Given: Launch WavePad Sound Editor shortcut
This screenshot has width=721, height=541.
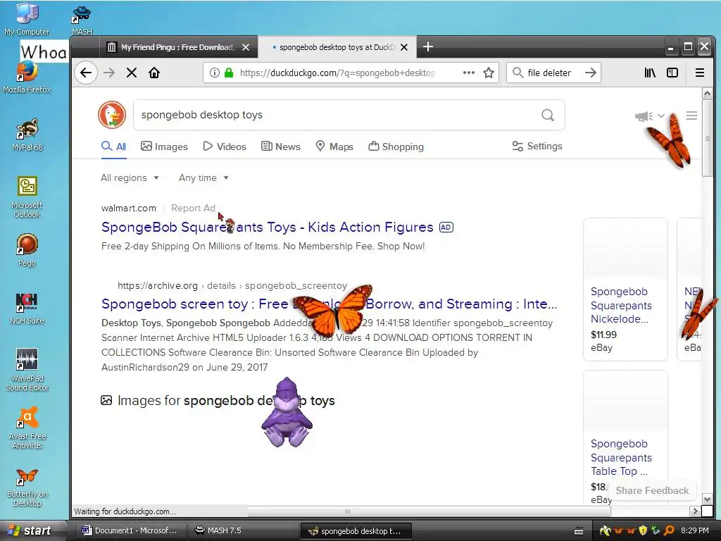Looking at the screenshot, I should 27,370.
